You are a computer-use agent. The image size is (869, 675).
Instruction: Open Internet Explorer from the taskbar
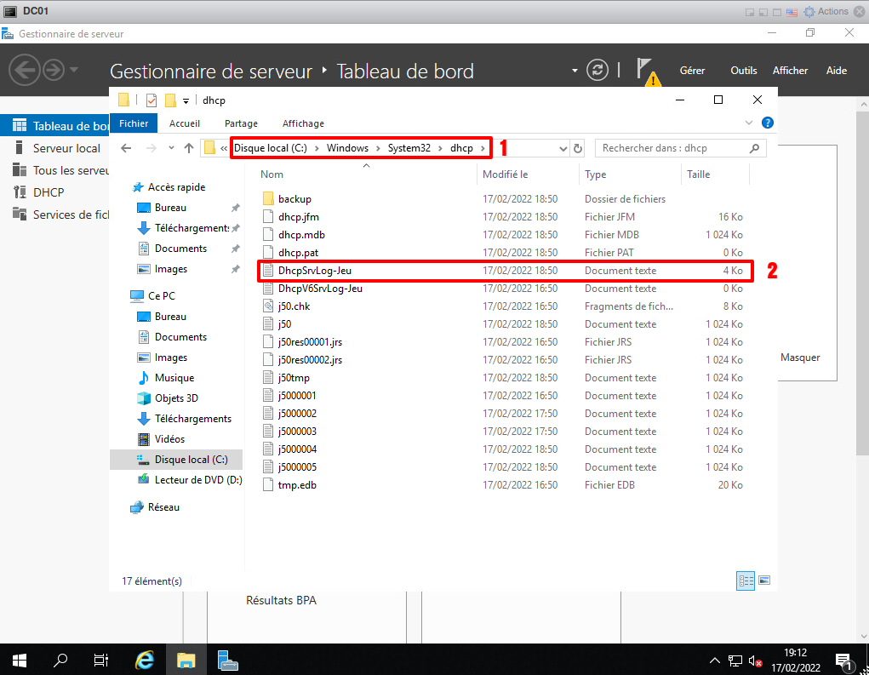(146, 660)
